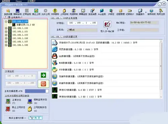Stop scanning with red power button
The image size is (168, 124).
[x=43, y=84]
